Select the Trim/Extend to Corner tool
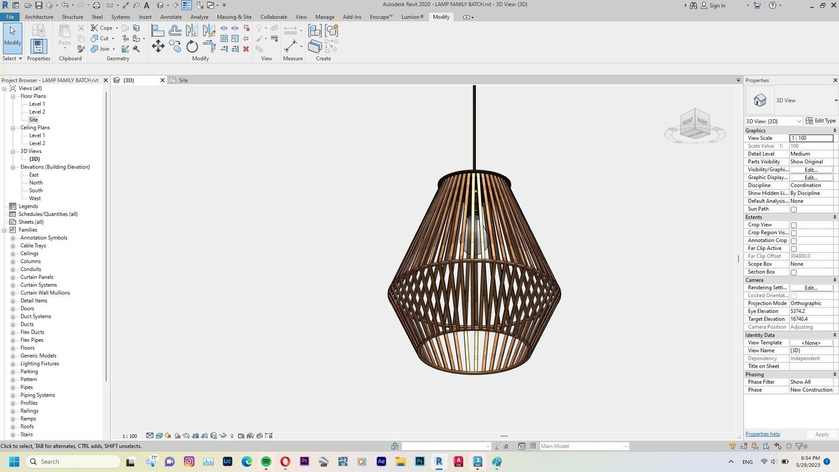Image resolution: width=839 pixels, height=472 pixels. click(209, 47)
